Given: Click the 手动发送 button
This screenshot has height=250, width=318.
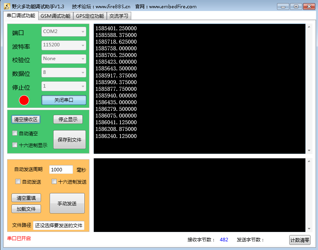Looking at the screenshot, I should point(67,203).
